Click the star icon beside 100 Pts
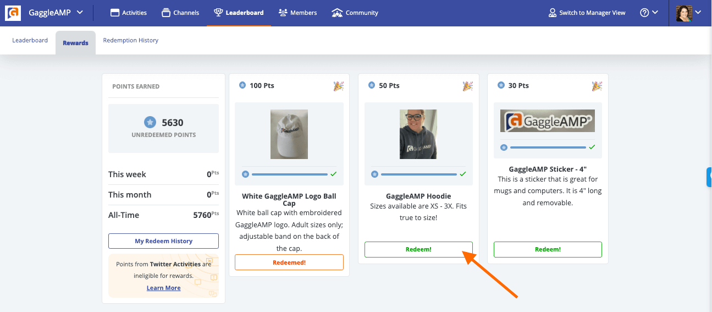 tap(242, 85)
